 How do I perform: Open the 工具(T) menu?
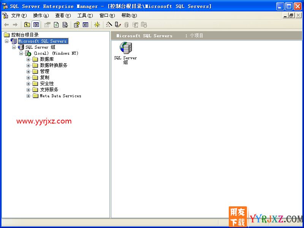85,16
